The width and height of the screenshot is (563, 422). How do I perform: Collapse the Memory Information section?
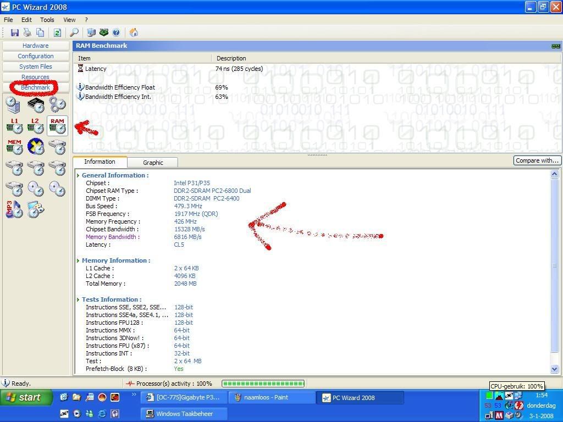78,260
